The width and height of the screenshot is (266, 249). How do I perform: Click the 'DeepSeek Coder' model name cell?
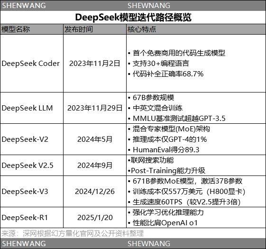[x=32, y=64]
